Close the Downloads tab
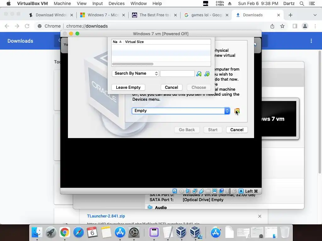The height and width of the screenshot is (241, 322). 279,15
